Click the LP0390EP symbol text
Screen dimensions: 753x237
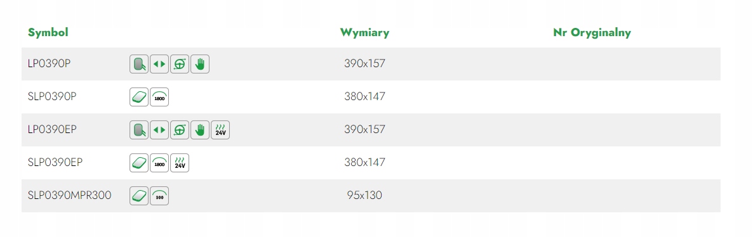point(52,129)
